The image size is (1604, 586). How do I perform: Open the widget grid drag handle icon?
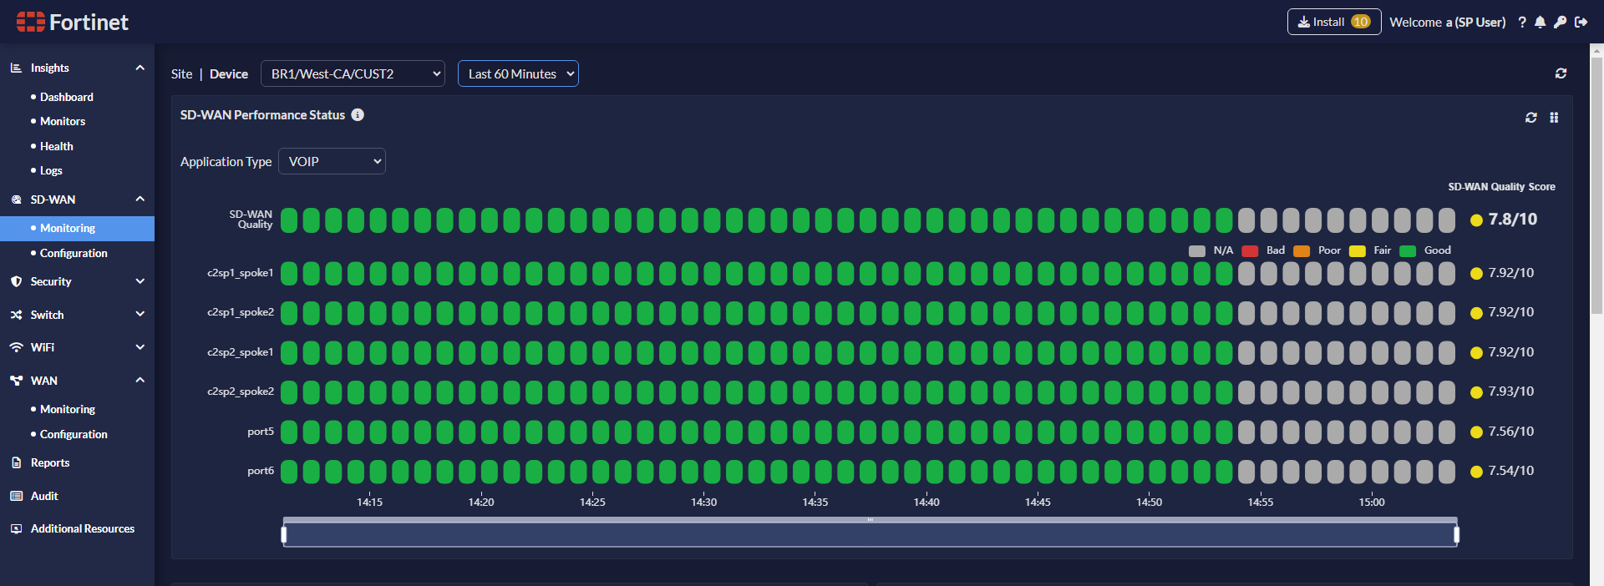click(1554, 118)
